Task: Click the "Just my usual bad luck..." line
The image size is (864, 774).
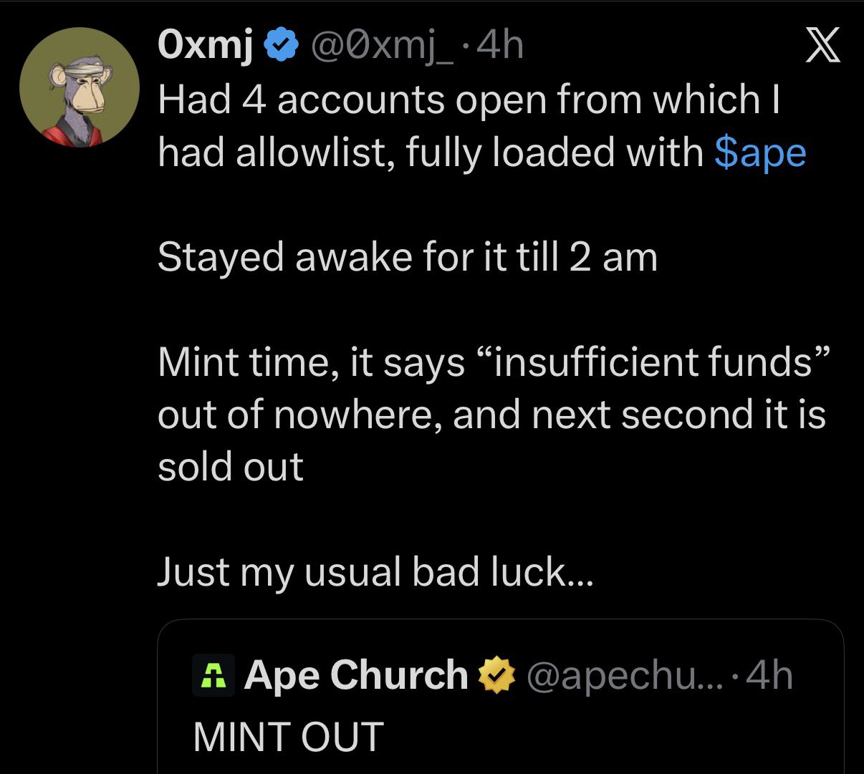Action: [375, 572]
